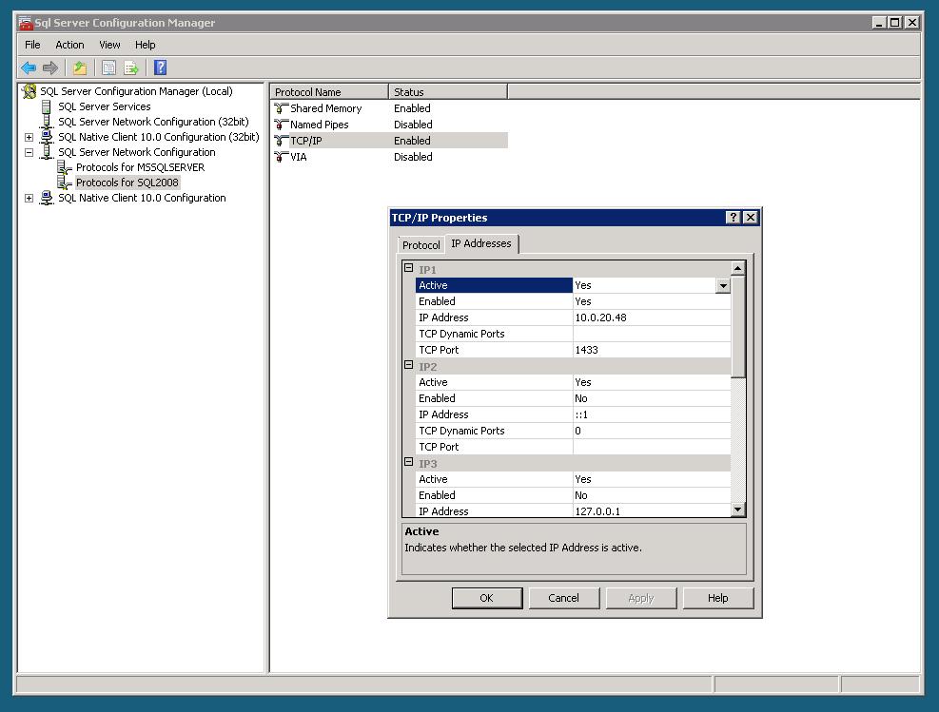Click IP2 TCP Dynamic Ports value 0
Image resolution: width=939 pixels, height=712 pixels.
point(652,431)
